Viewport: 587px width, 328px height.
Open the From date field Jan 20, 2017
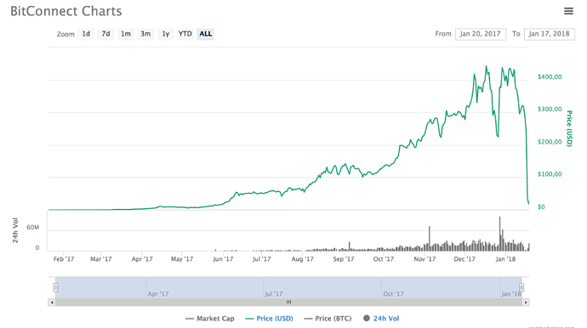pos(481,34)
